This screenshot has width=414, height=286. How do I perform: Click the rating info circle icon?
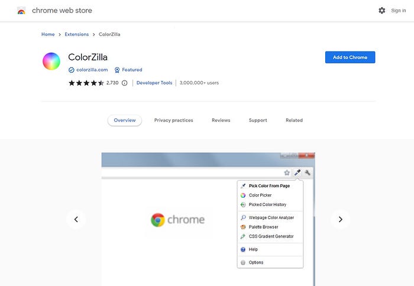pyautogui.click(x=124, y=83)
